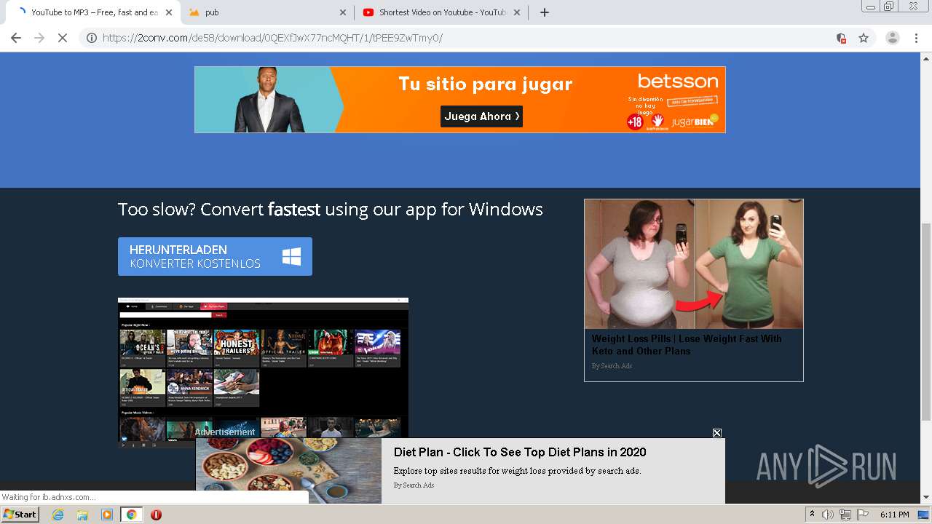This screenshot has width=932, height=524.
Task: Click the network tray icon
Action: point(845,515)
